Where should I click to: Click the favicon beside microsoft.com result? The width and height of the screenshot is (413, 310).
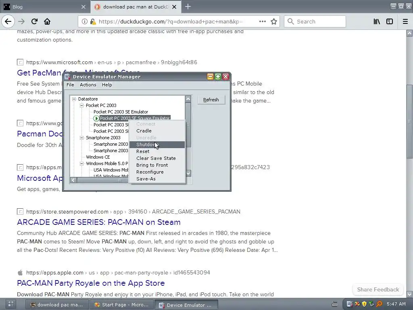pos(20,62)
